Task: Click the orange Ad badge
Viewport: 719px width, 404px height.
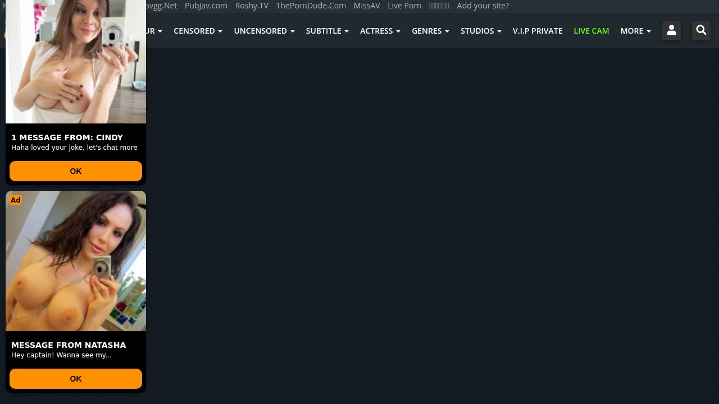Action: tap(15, 200)
